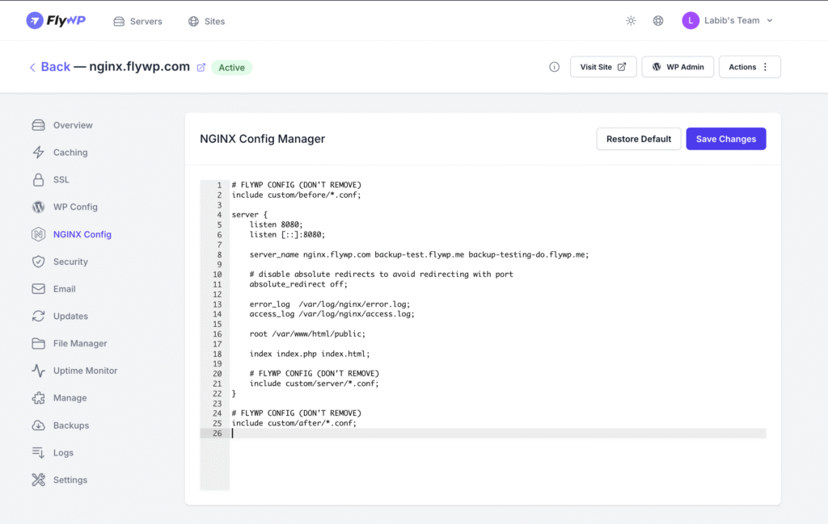Image resolution: width=828 pixels, height=524 pixels.
Task: Click the Sites globe icon
Action: pos(194,21)
